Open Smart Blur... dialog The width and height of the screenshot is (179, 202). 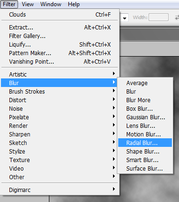tap(145, 160)
